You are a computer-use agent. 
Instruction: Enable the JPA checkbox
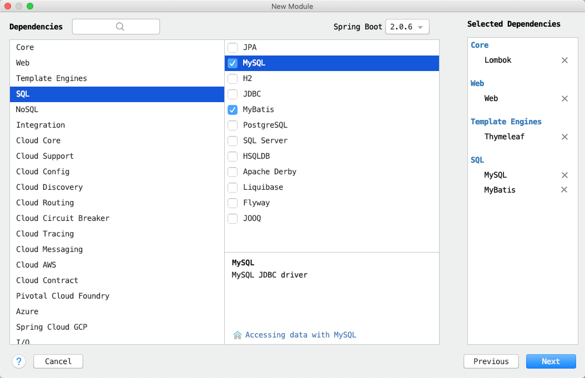tap(233, 47)
